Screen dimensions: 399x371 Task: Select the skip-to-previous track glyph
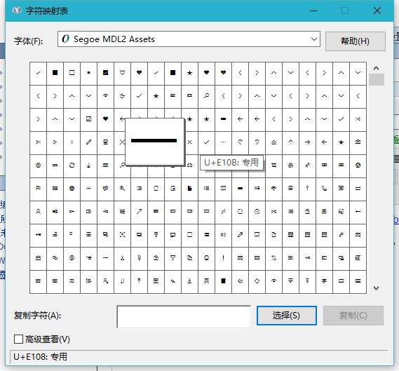pyautogui.click(x=358, y=119)
